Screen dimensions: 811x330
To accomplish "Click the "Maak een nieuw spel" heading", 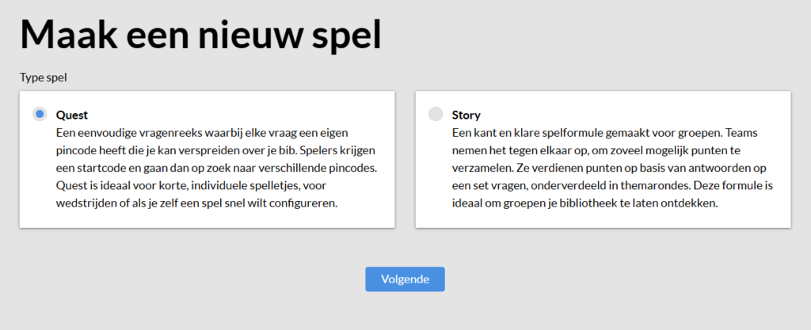I will pos(200,36).
